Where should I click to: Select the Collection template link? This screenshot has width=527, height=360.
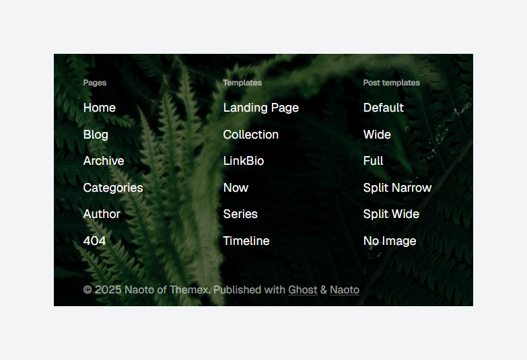(x=251, y=135)
